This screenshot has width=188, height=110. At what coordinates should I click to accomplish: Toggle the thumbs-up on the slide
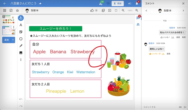click(x=92, y=10)
